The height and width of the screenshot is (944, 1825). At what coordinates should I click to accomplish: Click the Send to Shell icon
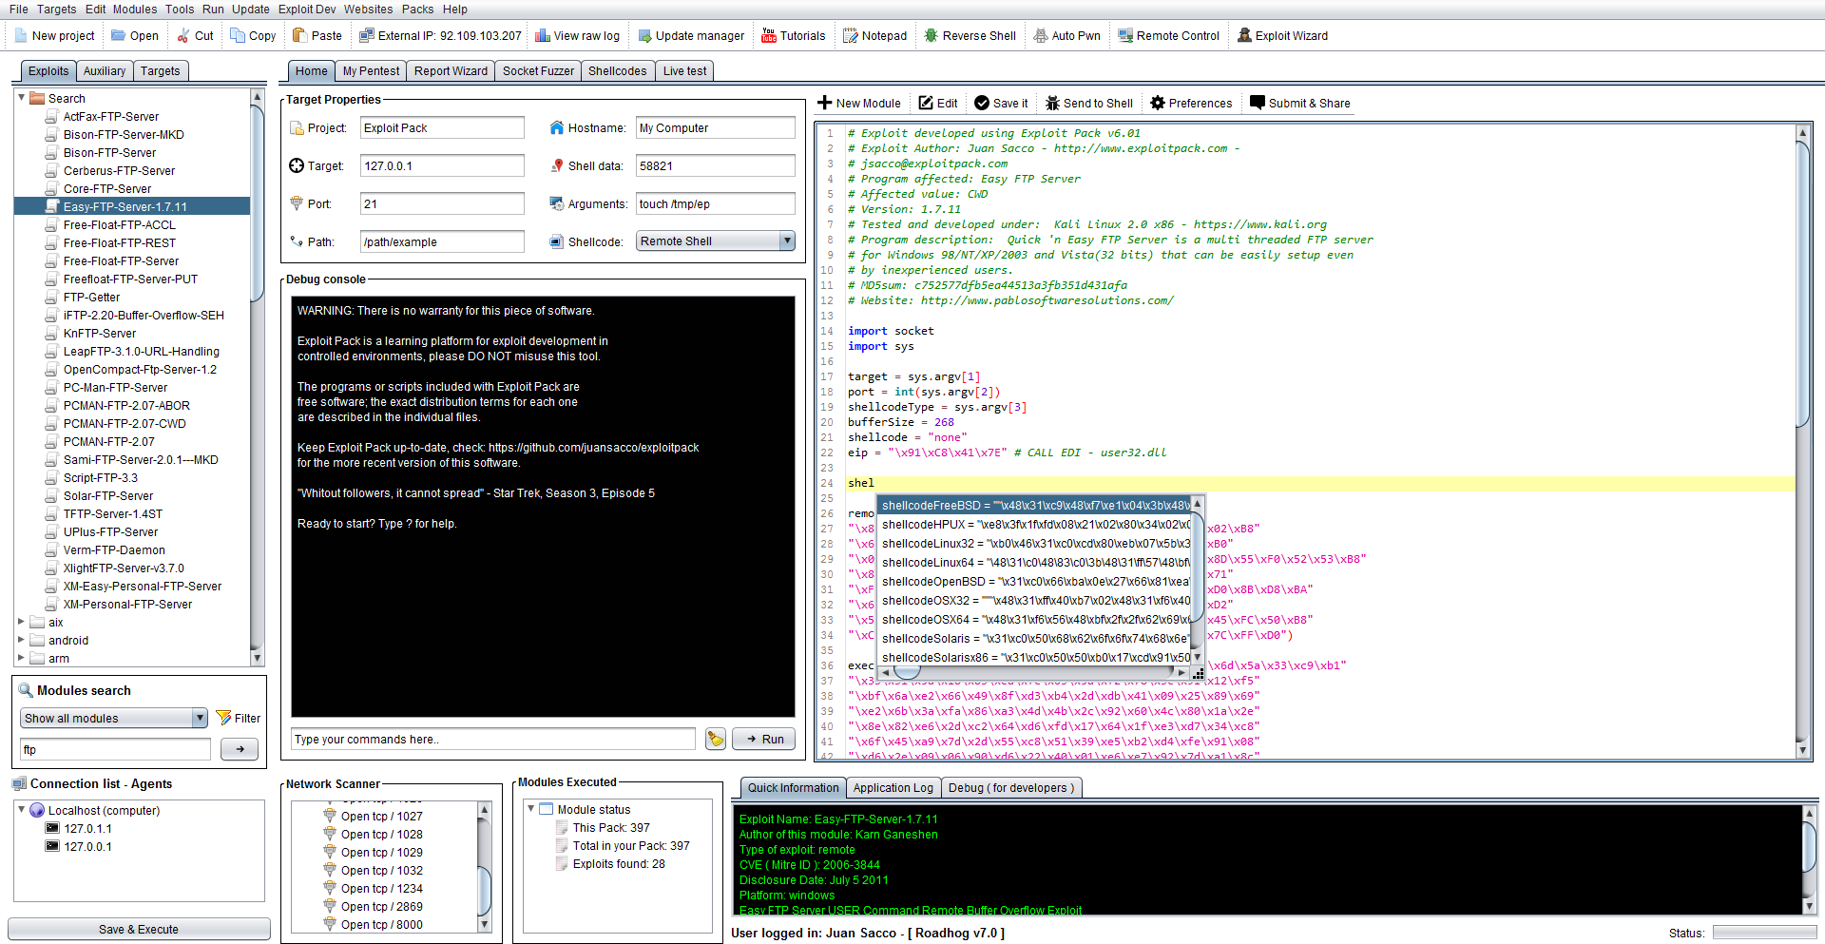(x=1052, y=104)
